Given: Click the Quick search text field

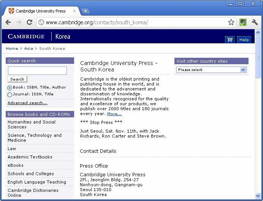Looking at the screenshot, I should click(37, 71).
